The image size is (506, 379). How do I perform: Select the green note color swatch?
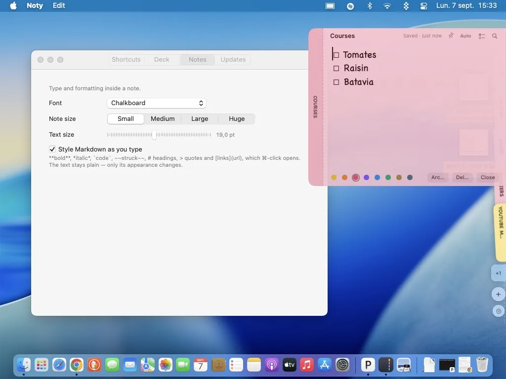(388, 178)
